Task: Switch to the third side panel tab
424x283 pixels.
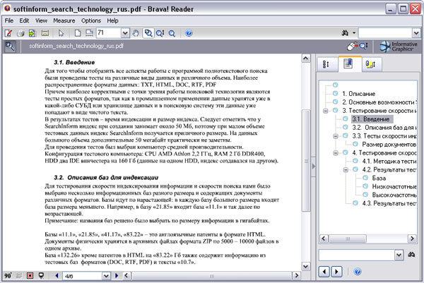Action: (371, 64)
